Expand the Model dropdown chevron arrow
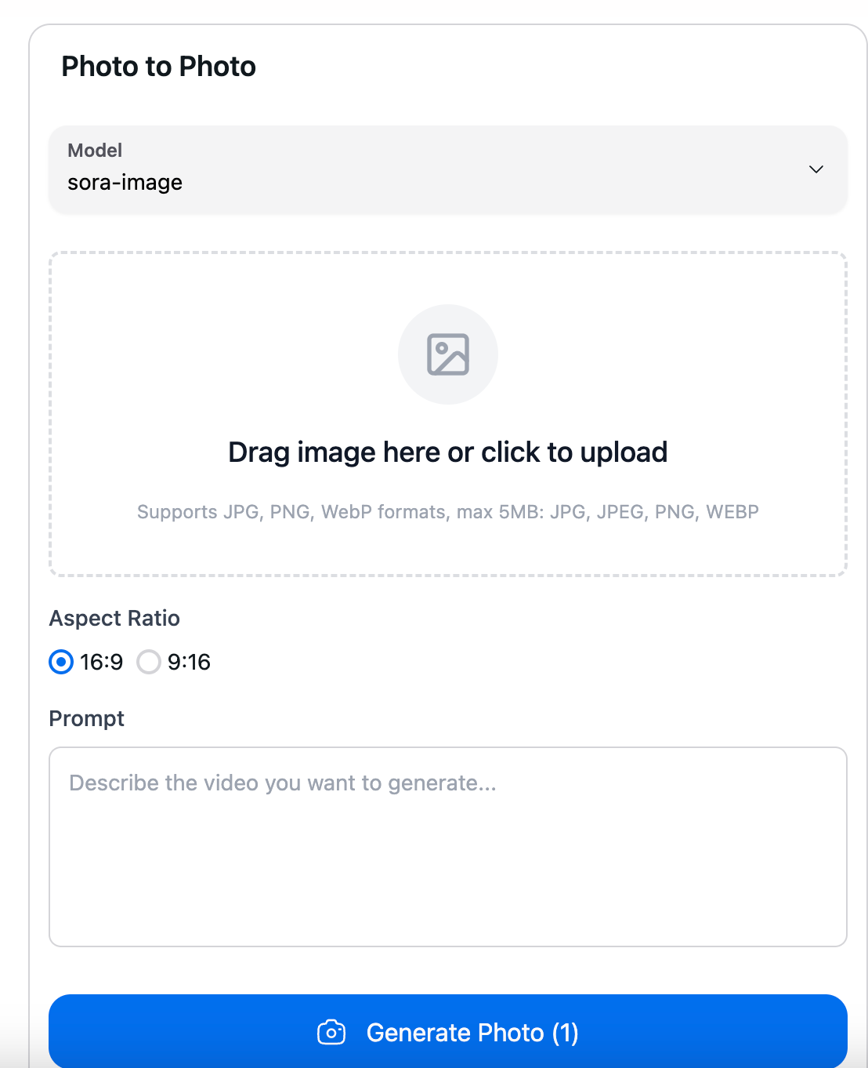 (816, 169)
